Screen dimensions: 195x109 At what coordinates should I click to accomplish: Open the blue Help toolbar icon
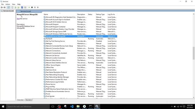[22, 7]
